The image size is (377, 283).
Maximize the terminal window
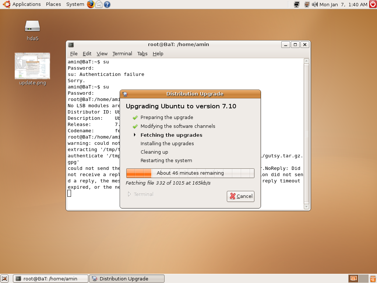(295, 45)
